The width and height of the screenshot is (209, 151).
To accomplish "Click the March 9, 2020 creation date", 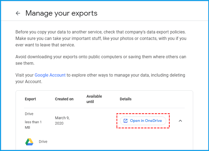I will coord(62,121).
